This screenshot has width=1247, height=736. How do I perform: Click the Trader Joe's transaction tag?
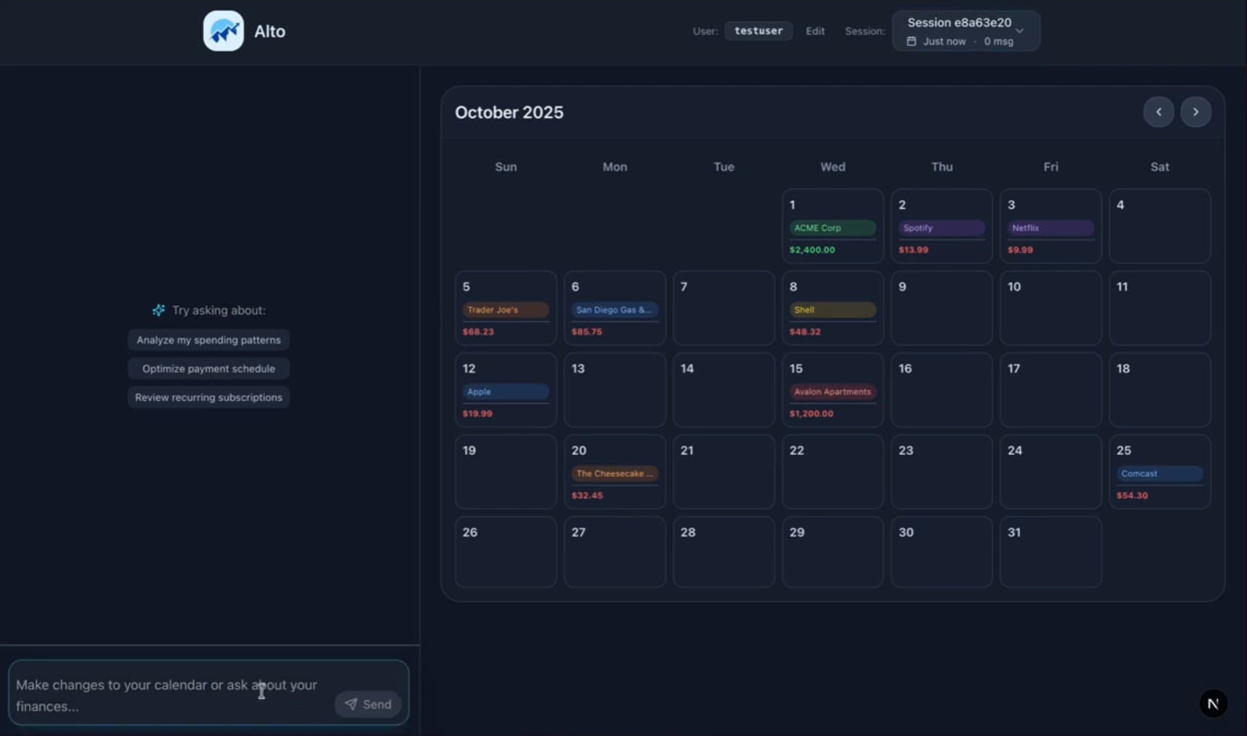pyautogui.click(x=505, y=310)
